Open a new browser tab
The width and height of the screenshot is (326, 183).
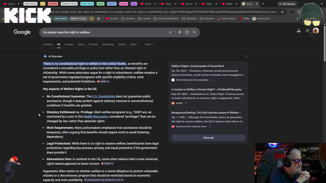(x=263, y=4)
